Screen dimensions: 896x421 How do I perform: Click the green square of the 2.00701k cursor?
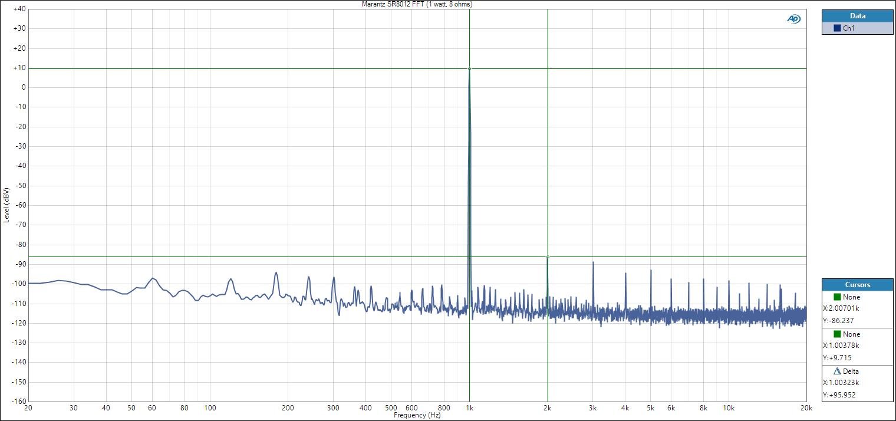(x=836, y=297)
